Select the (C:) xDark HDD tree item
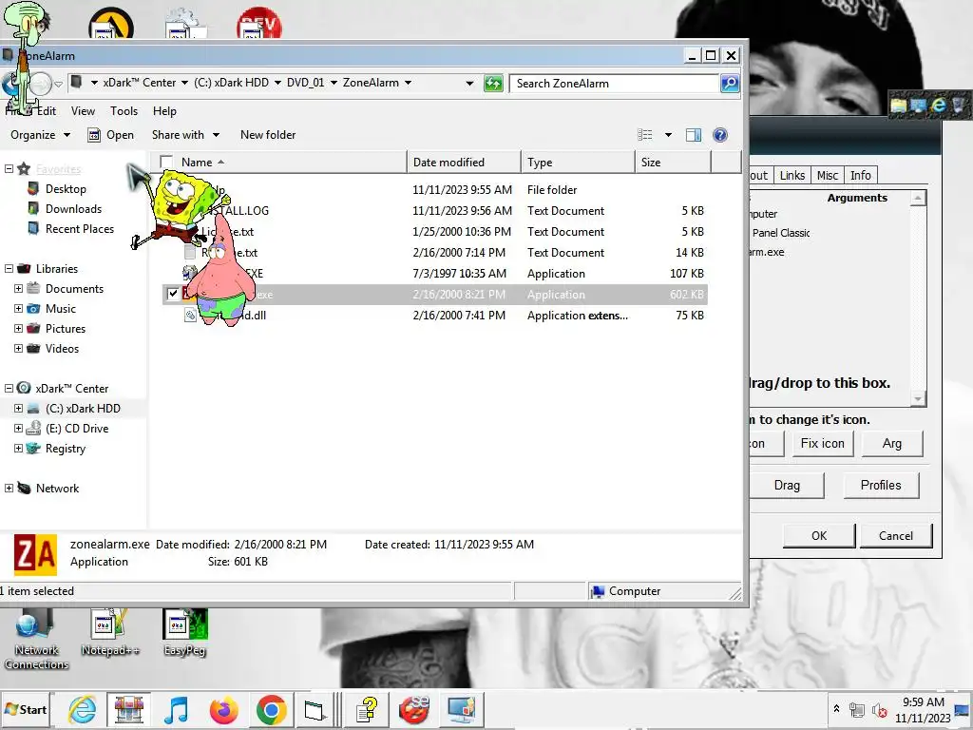The width and height of the screenshot is (973, 730). click(x=84, y=409)
